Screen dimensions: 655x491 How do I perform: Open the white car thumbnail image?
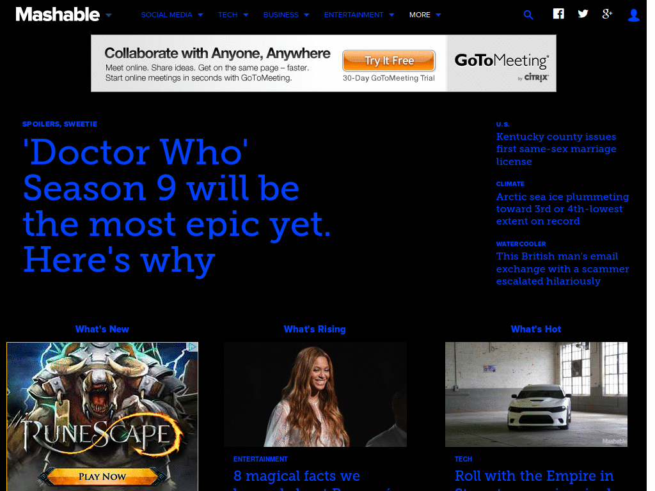(x=536, y=394)
